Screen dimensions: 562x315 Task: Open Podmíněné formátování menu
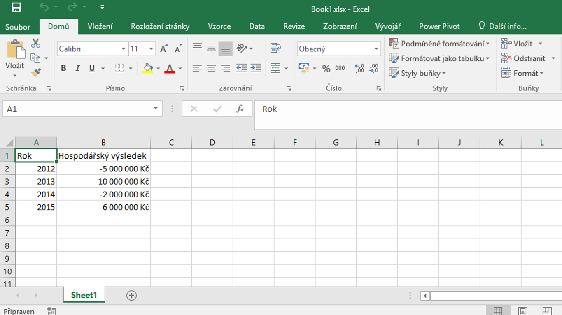pos(439,44)
